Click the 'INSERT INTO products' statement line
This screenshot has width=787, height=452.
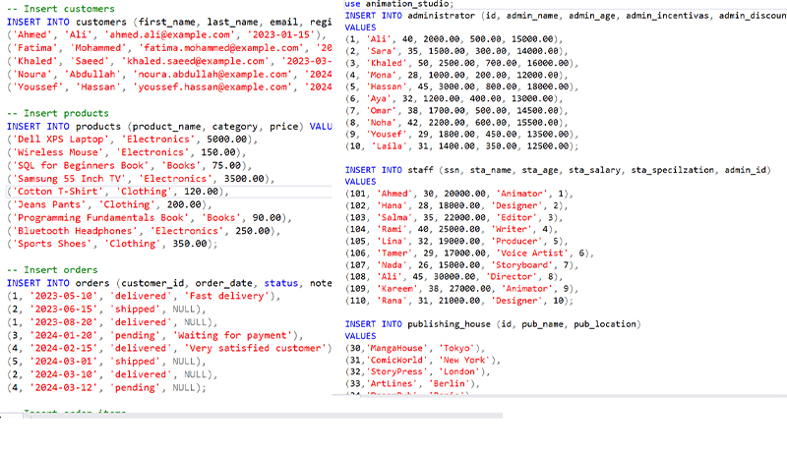(169, 127)
